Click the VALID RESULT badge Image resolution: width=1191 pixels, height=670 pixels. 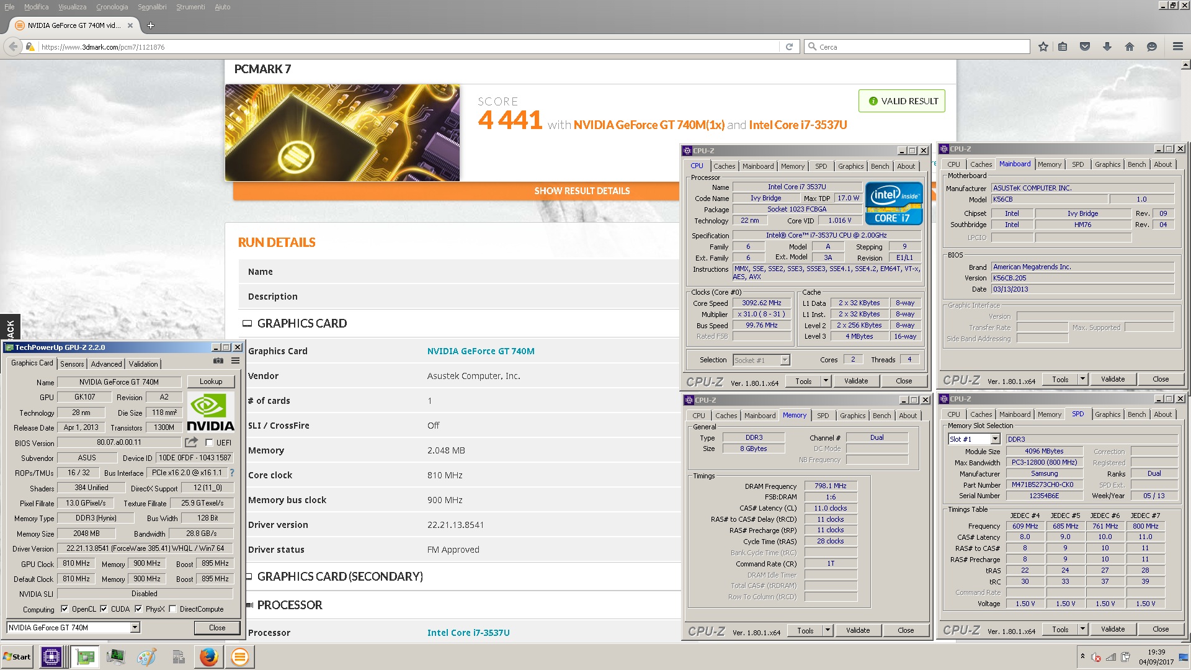tap(902, 101)
